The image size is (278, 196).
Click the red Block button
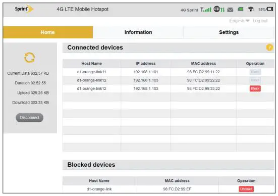tap(255, 88)
